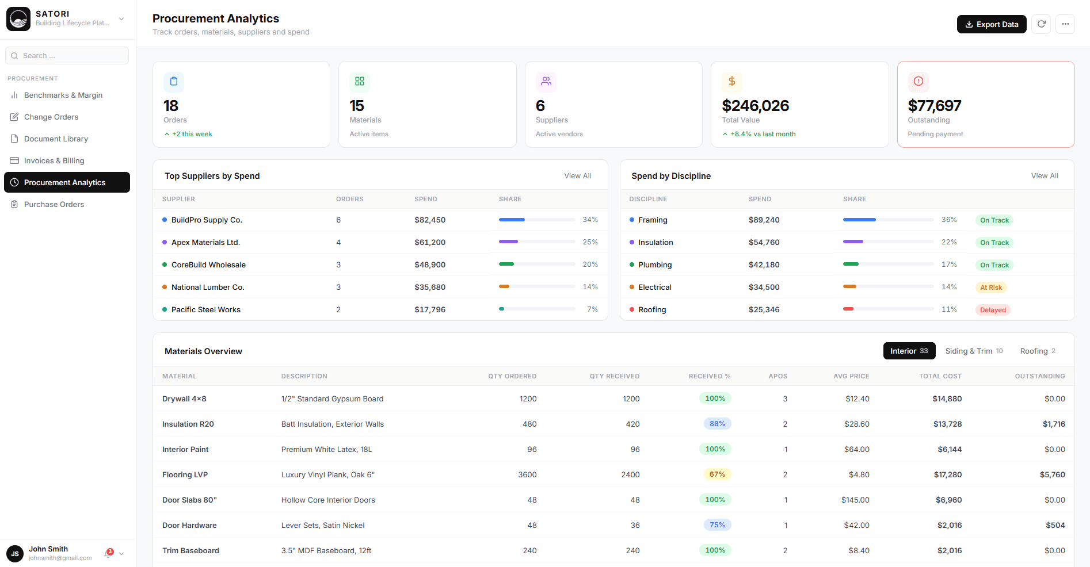
Task: Click the search magnifier icon
Action: (x=14, y=56)
